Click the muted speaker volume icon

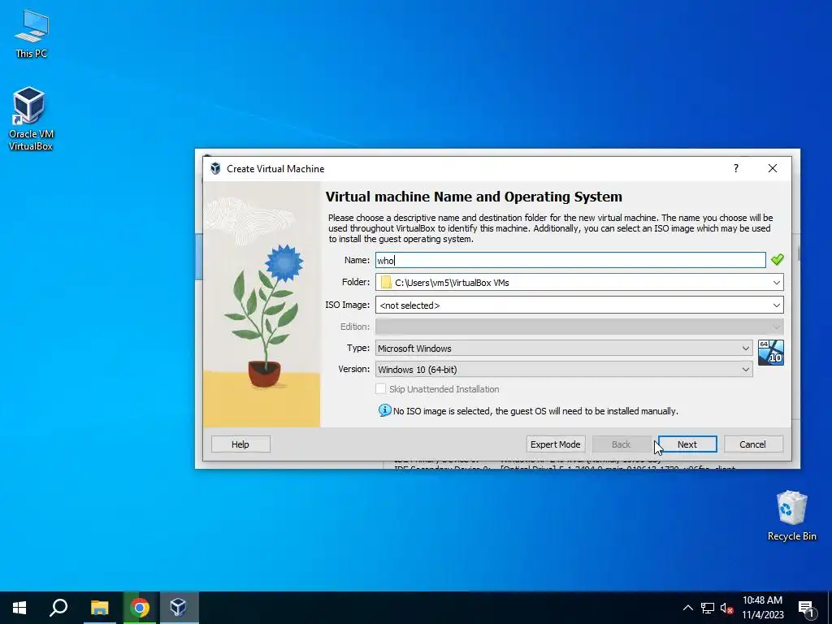(x=726, y=608)
